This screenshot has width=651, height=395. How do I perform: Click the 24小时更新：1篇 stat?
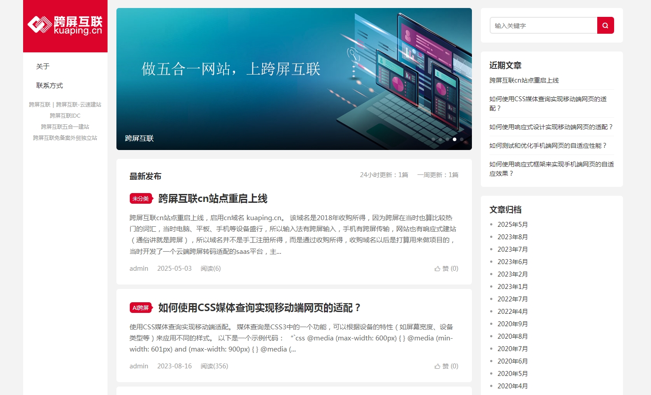pos(384,175)
